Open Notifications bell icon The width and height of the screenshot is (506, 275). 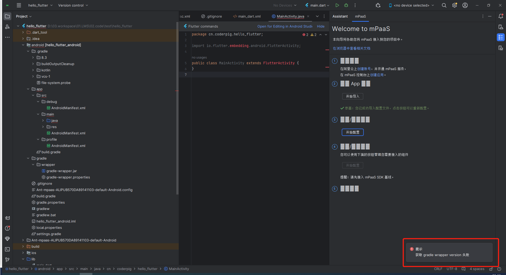coord(501,16)
